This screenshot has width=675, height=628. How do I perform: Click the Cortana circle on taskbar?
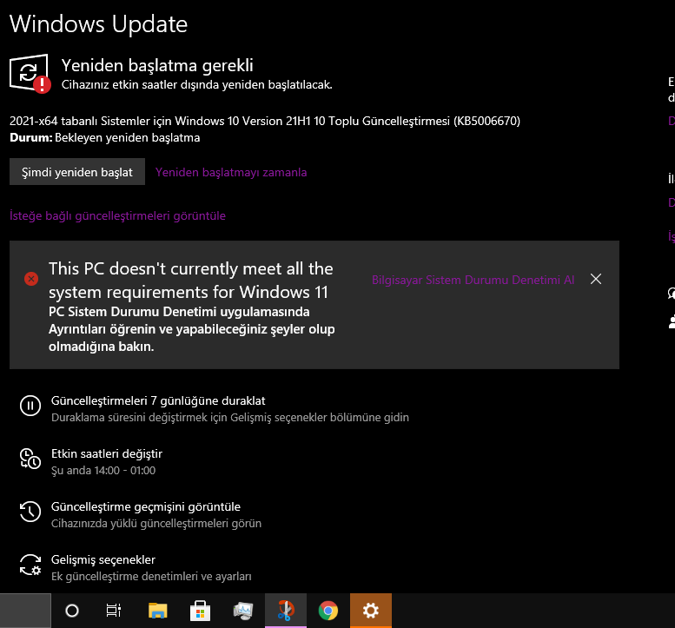point(72,611)
